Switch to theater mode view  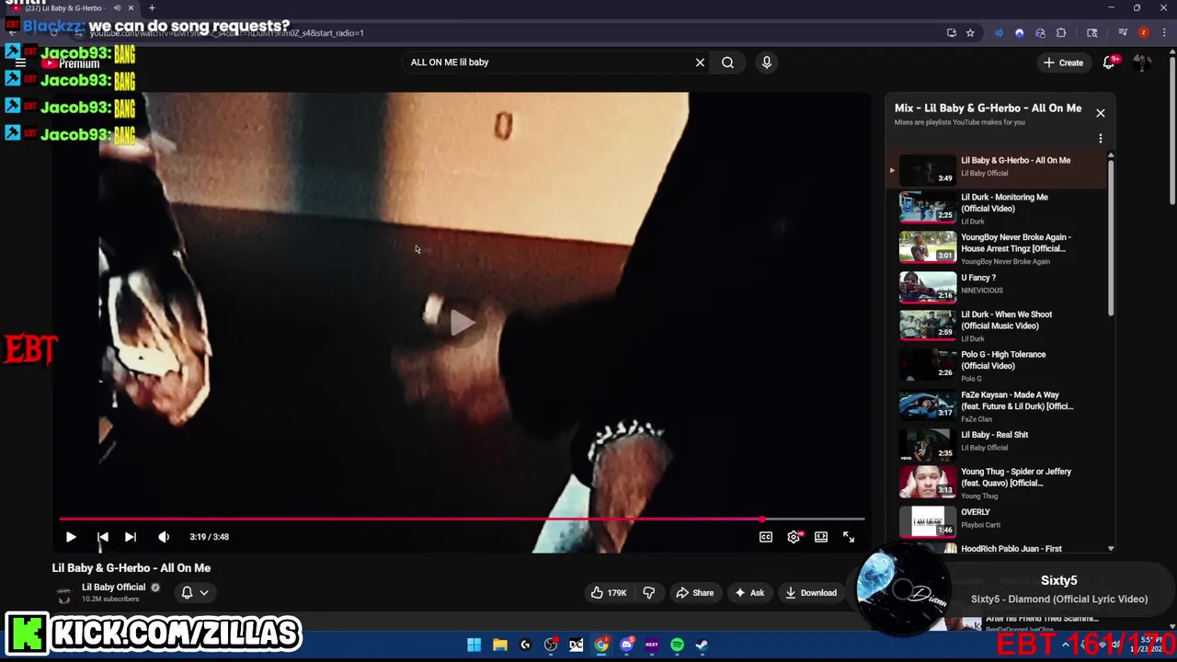[821, 537]
